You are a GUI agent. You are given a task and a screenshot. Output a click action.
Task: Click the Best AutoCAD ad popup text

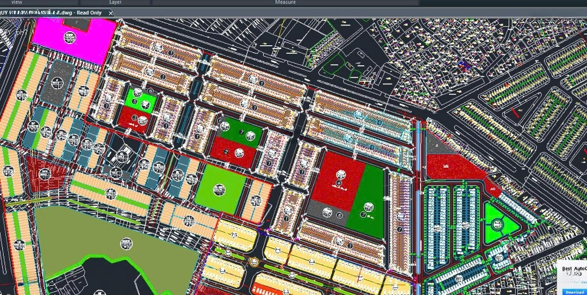coord(574,271)
